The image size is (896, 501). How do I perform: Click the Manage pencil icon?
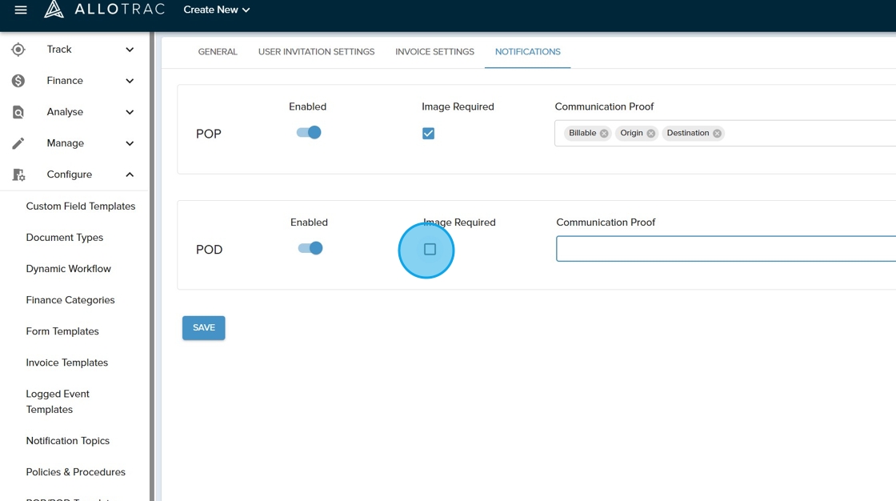tap(18, 143)
